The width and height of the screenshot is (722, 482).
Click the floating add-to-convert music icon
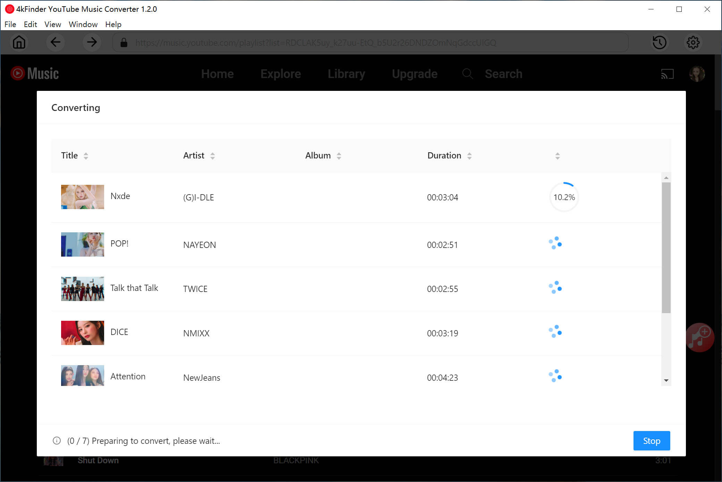699,337
